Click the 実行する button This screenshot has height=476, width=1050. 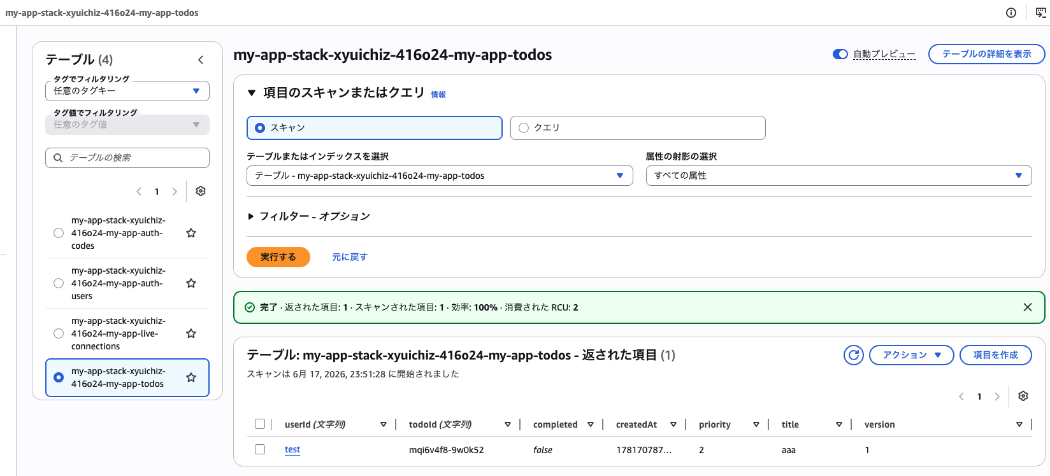[278, 257]
